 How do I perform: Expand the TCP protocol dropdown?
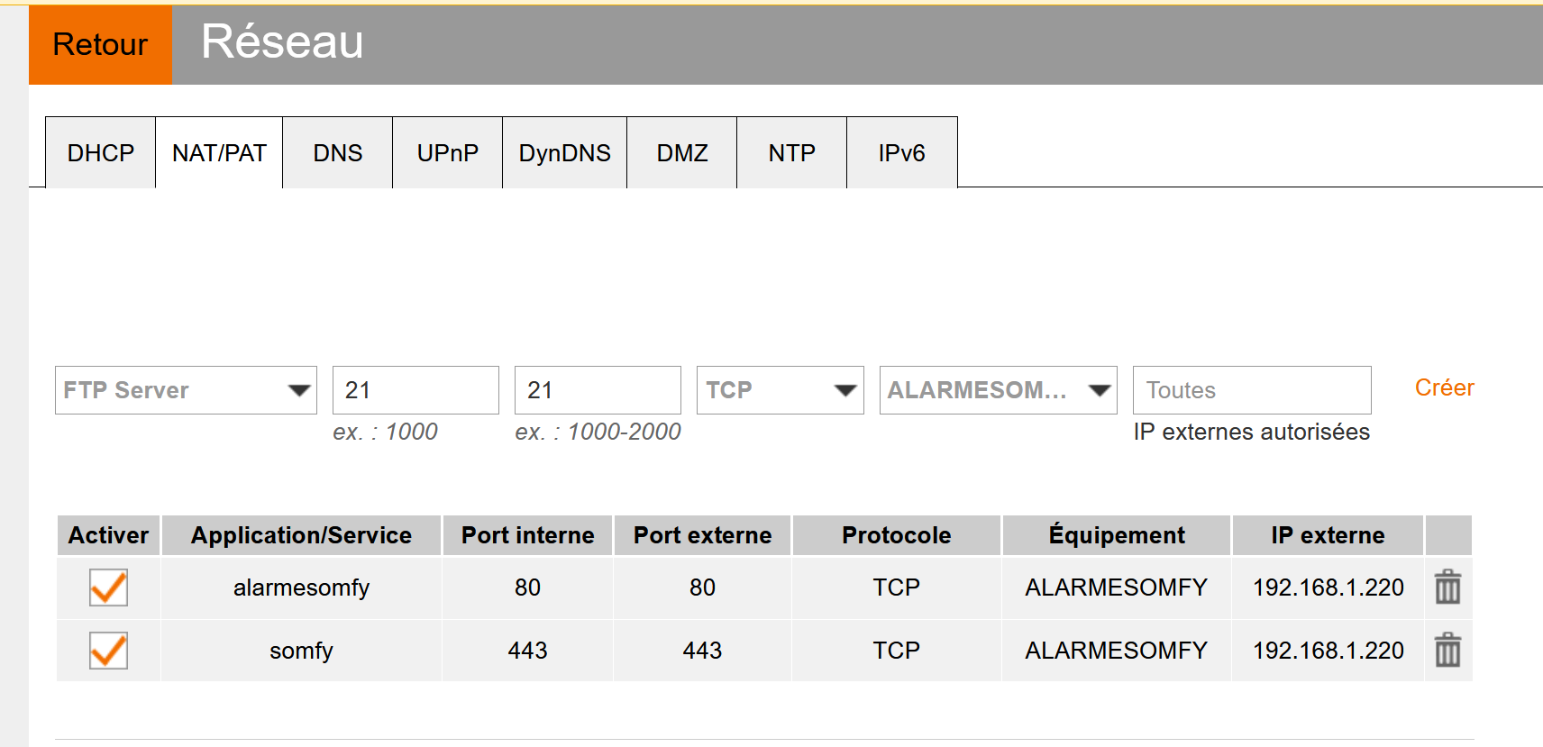coord(780,390)
